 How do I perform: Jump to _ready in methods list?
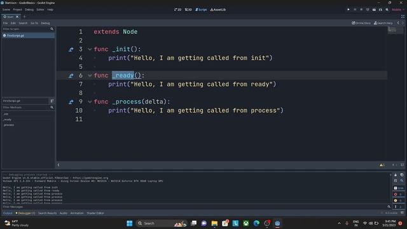7,120
